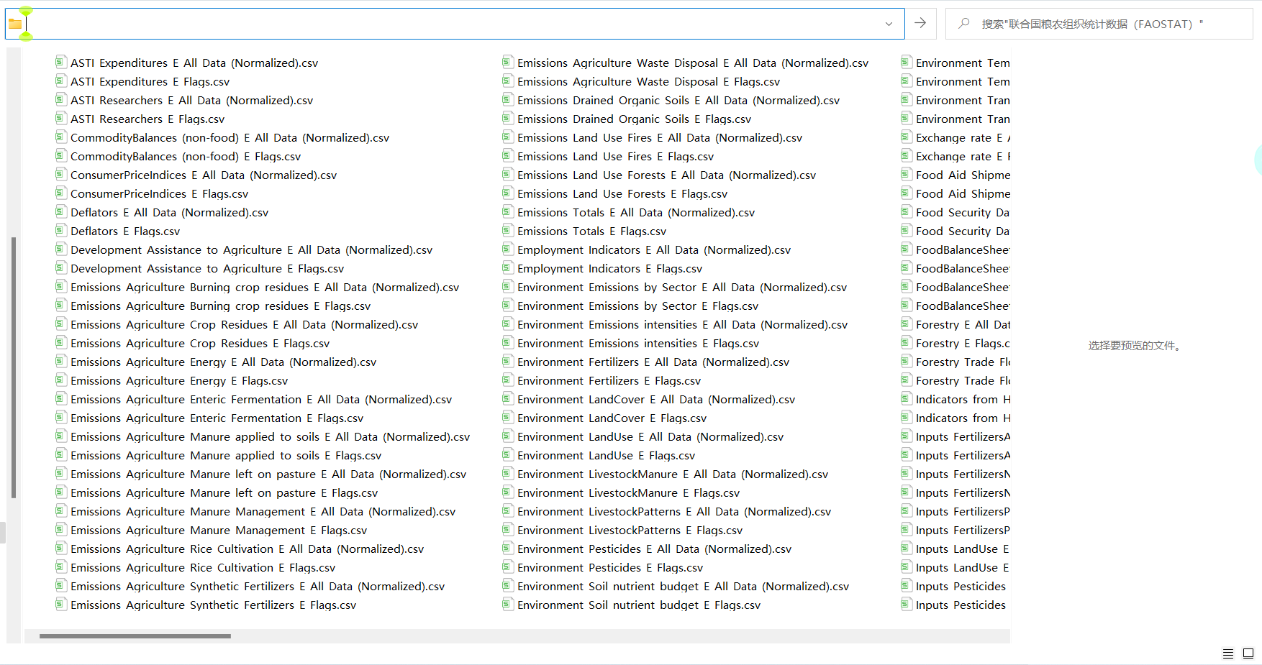Select the icon of Environment Fertilizers E Flags.csv
Screen dimensions: 1262x665
(x=508, y=380)
